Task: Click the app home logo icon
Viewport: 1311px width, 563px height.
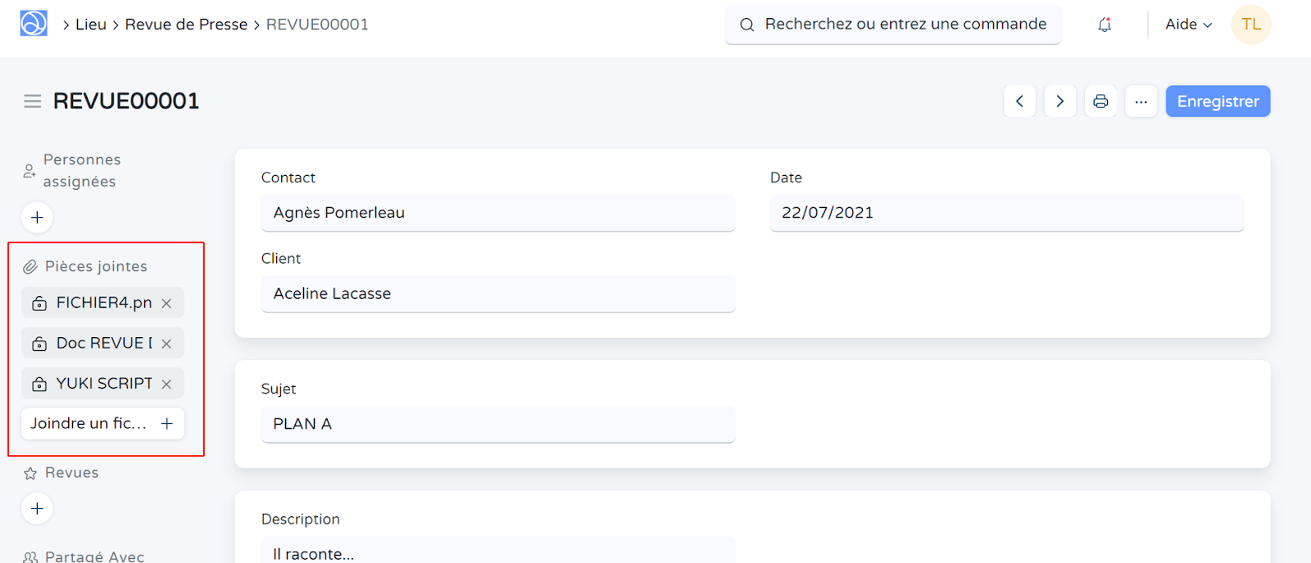Action: tap(34, 24)
